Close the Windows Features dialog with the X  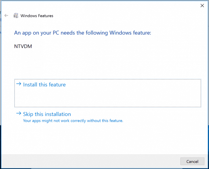tap(202, 5)
